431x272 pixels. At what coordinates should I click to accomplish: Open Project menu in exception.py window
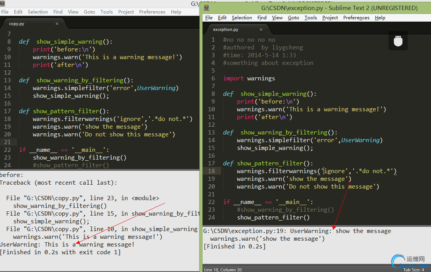point(330,18)
